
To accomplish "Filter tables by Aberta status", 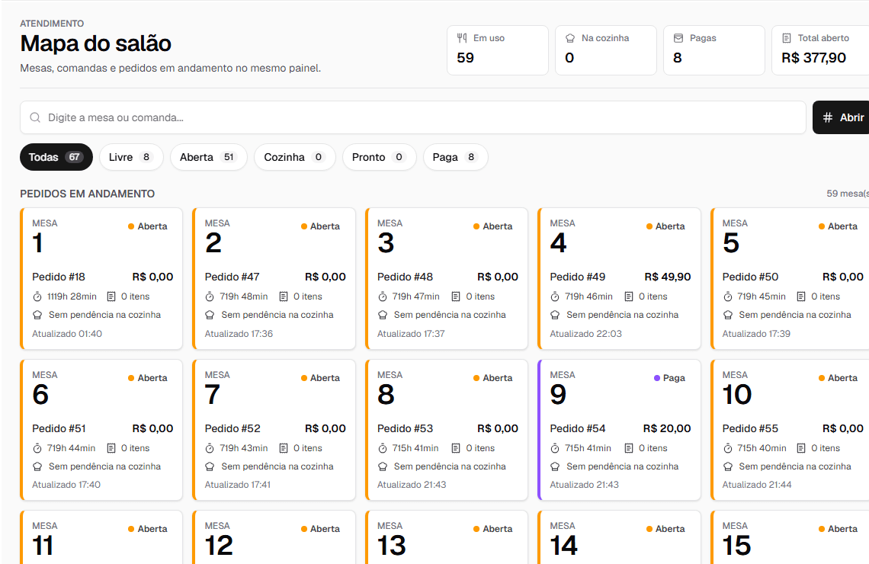I will coord(208,157).
